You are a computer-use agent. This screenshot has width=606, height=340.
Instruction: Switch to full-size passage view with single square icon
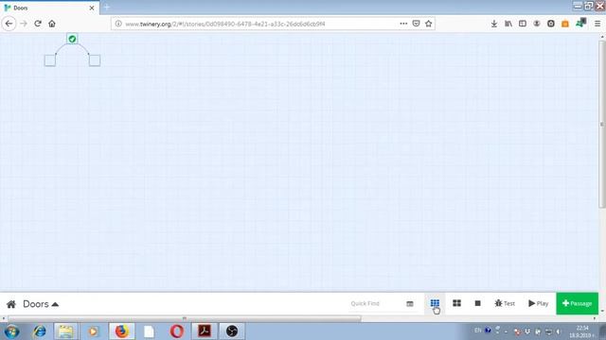tap(477, 304)
